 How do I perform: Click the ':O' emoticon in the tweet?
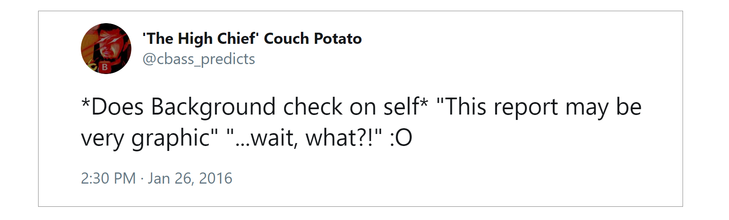tap(401, 138)
